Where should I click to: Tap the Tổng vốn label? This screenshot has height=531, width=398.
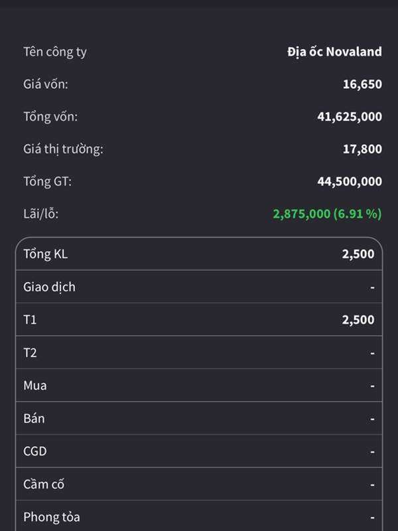pyautogui.click(x=50, y=117)
